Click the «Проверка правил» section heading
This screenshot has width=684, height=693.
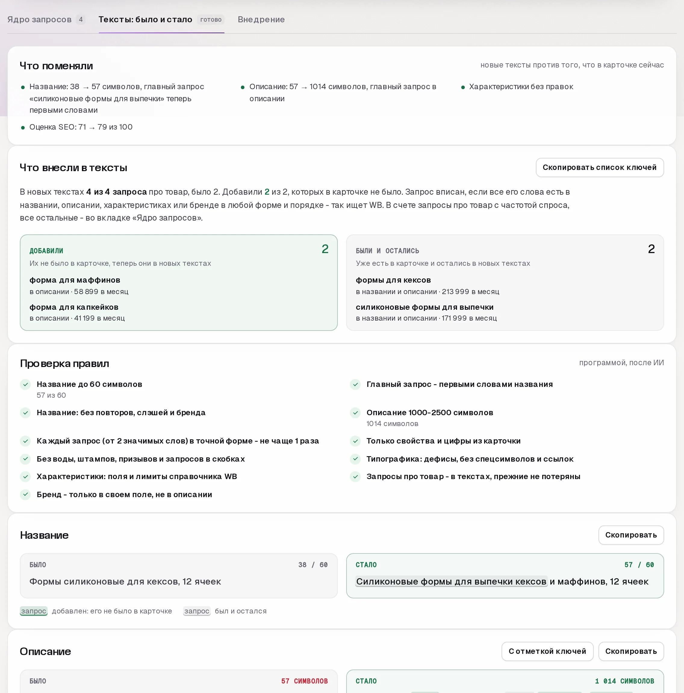click(x=64, y=363)
